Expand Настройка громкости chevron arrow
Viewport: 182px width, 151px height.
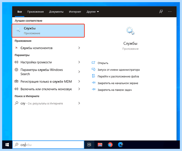pos(79,62)
